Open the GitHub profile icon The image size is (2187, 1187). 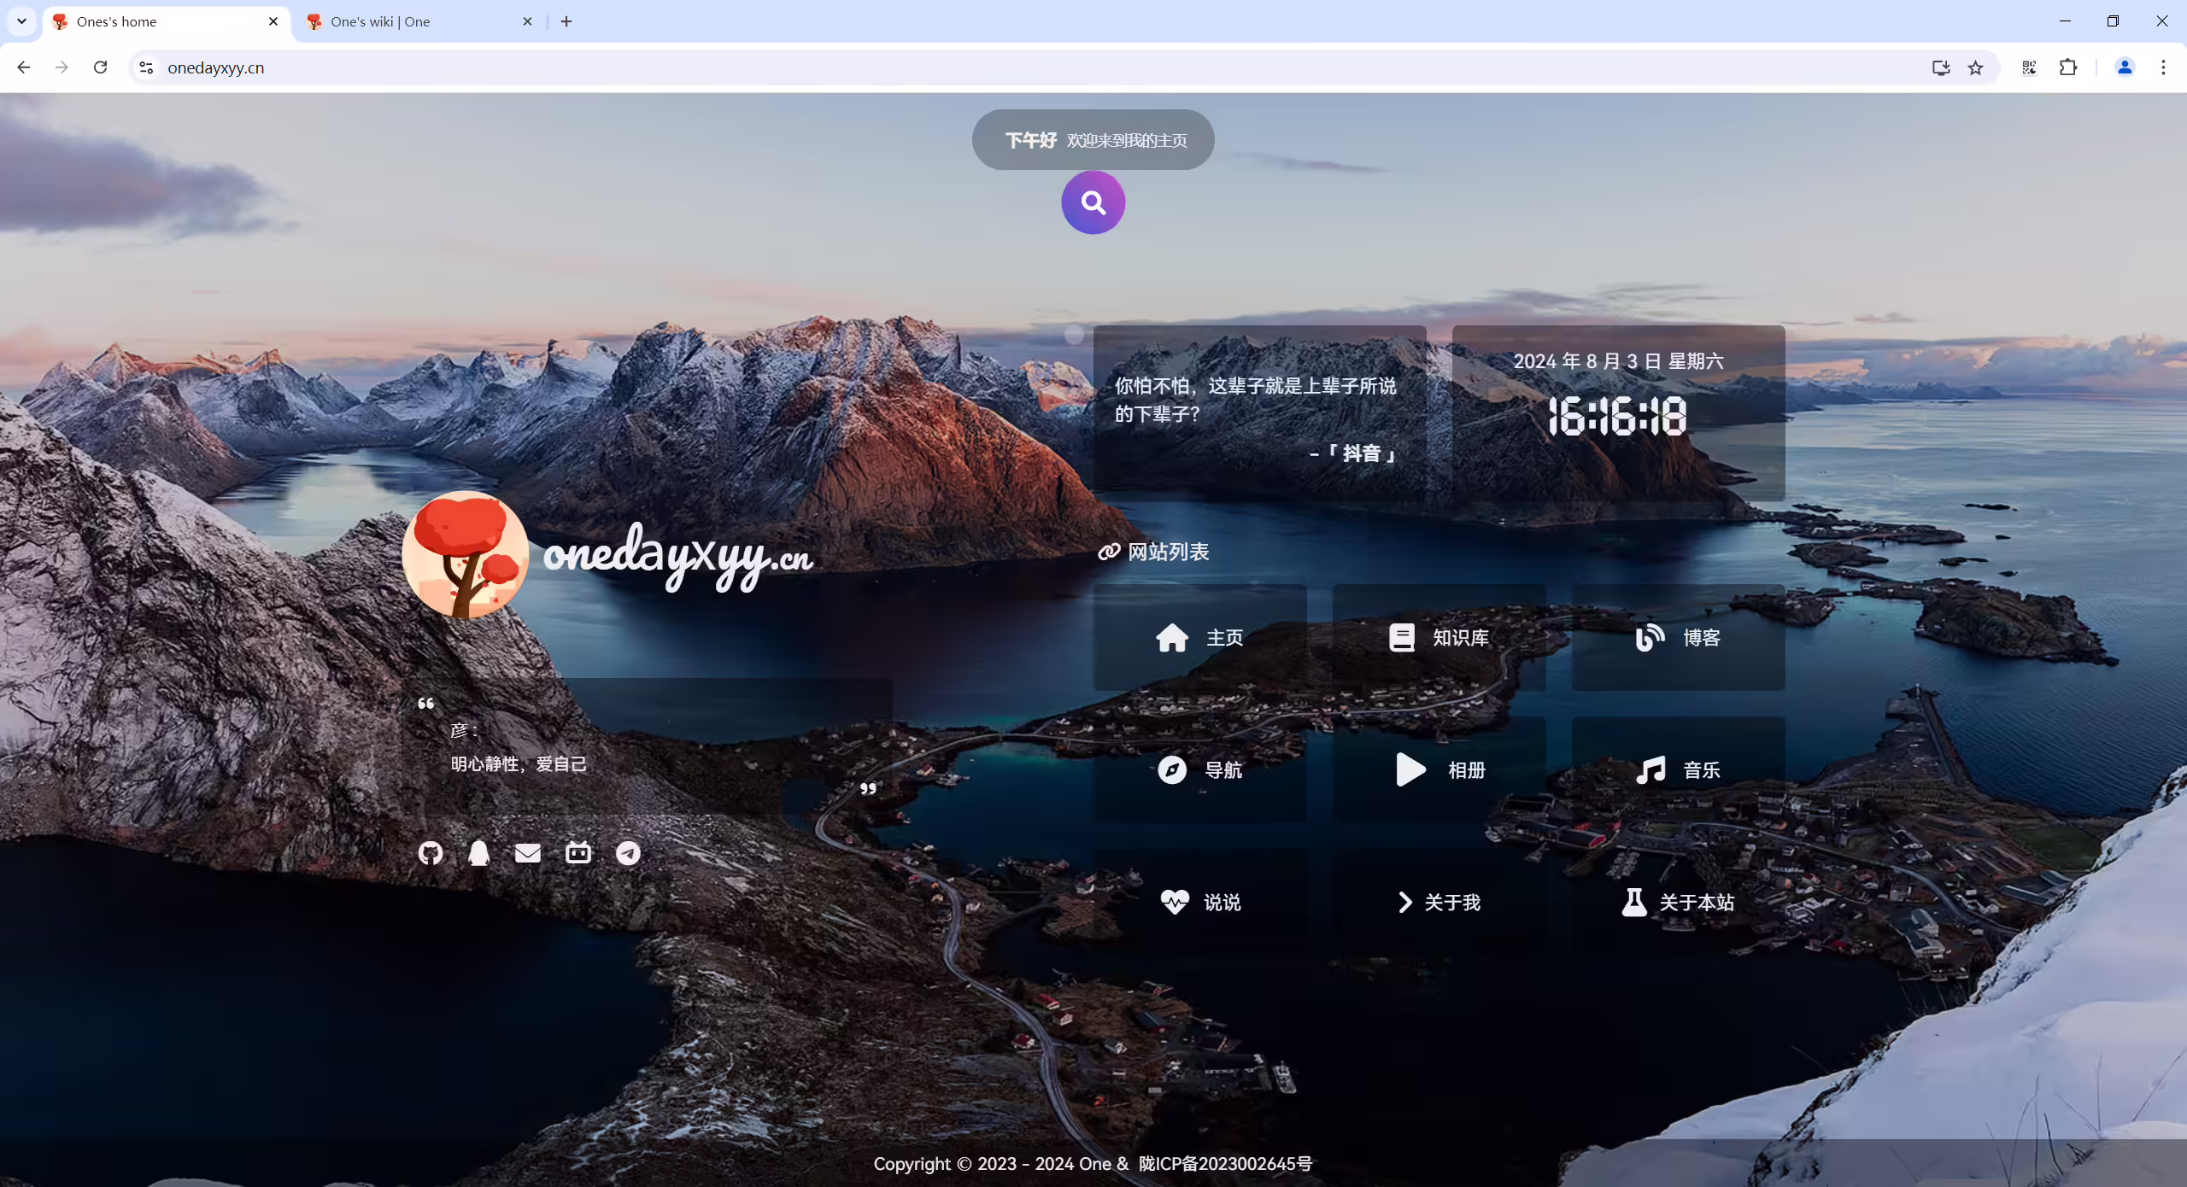(x=431, y=853)
